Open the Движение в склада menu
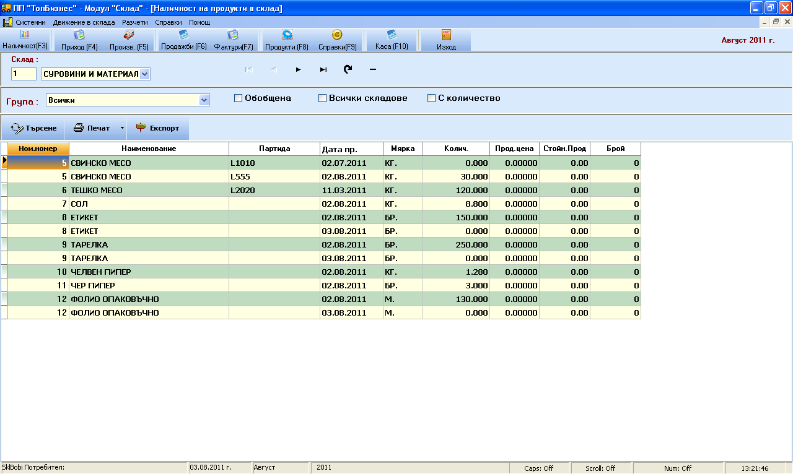 [84, 22]
